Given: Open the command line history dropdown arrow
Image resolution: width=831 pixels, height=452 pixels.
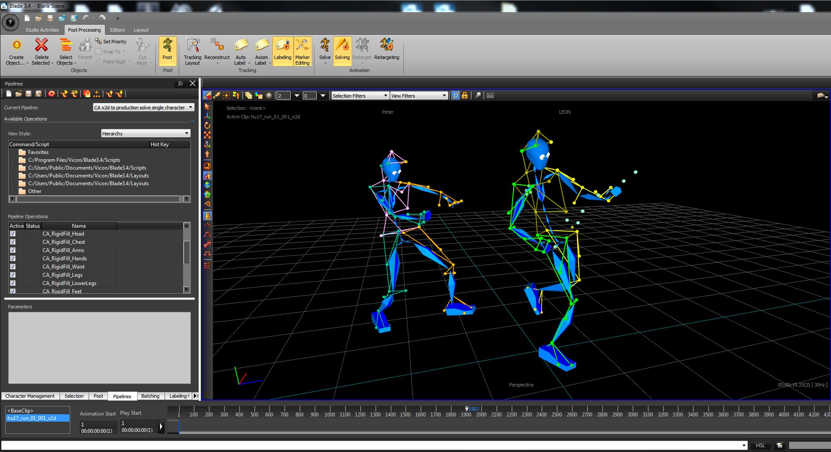Looking at the screenshot, I should 744,445.
